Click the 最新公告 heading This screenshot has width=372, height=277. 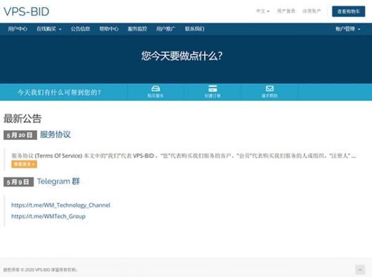pos(22,118)
